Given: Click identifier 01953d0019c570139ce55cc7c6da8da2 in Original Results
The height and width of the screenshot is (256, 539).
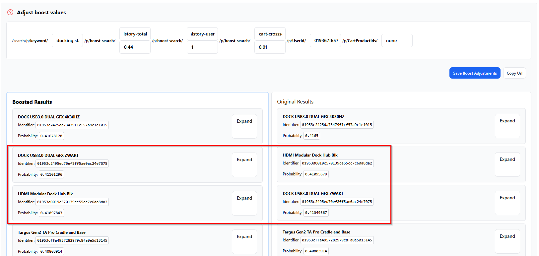Looking at the screenshot, I should click(x=337, y=163).
